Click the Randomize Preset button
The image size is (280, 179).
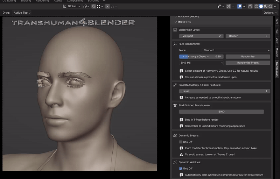(x=248, y=63)
